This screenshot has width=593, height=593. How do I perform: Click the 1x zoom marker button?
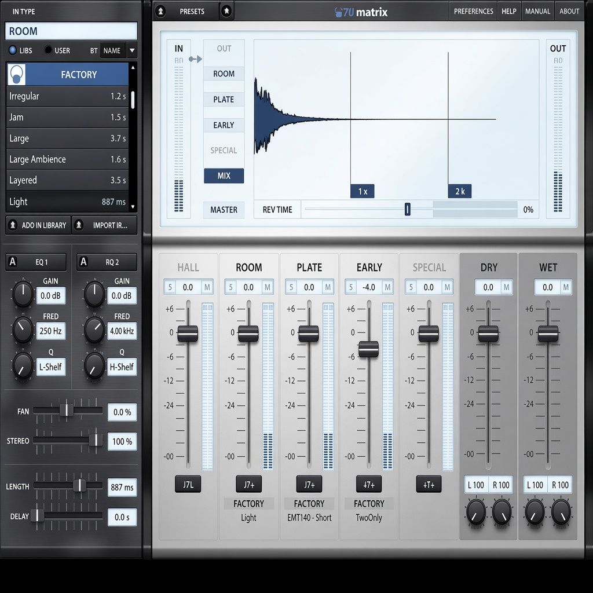pos(363,191)
